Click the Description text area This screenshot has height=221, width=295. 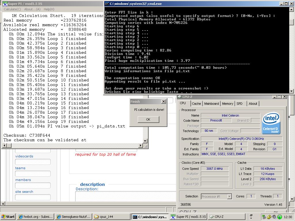click(x=126, y=196)
